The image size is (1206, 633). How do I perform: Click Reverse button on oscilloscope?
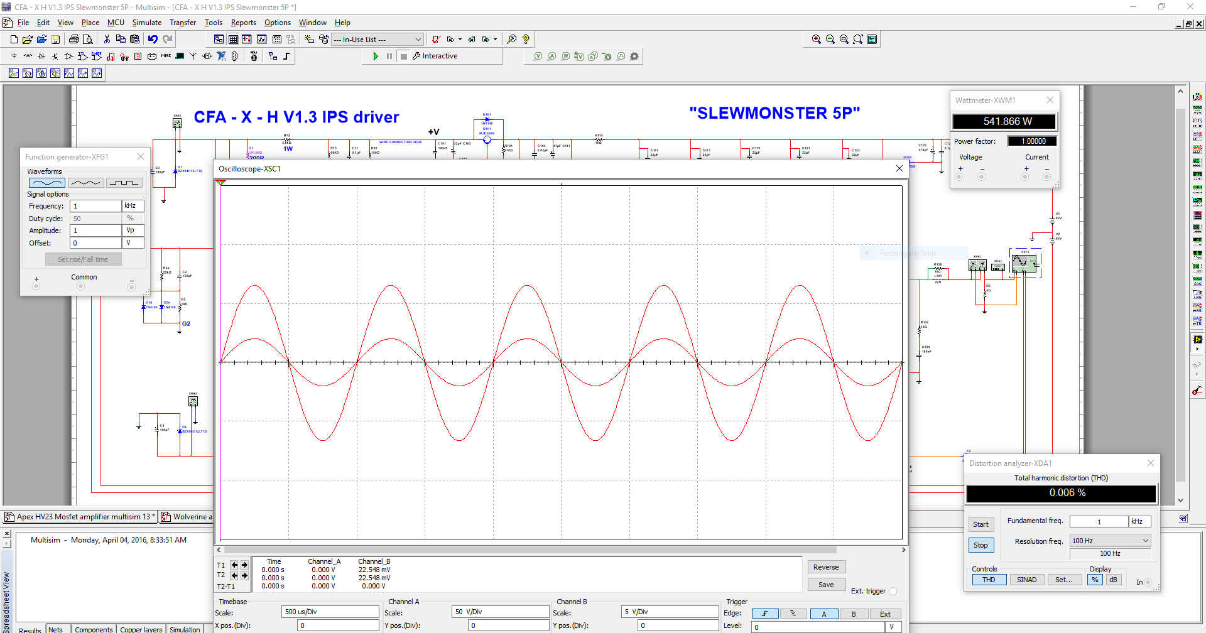826,566
